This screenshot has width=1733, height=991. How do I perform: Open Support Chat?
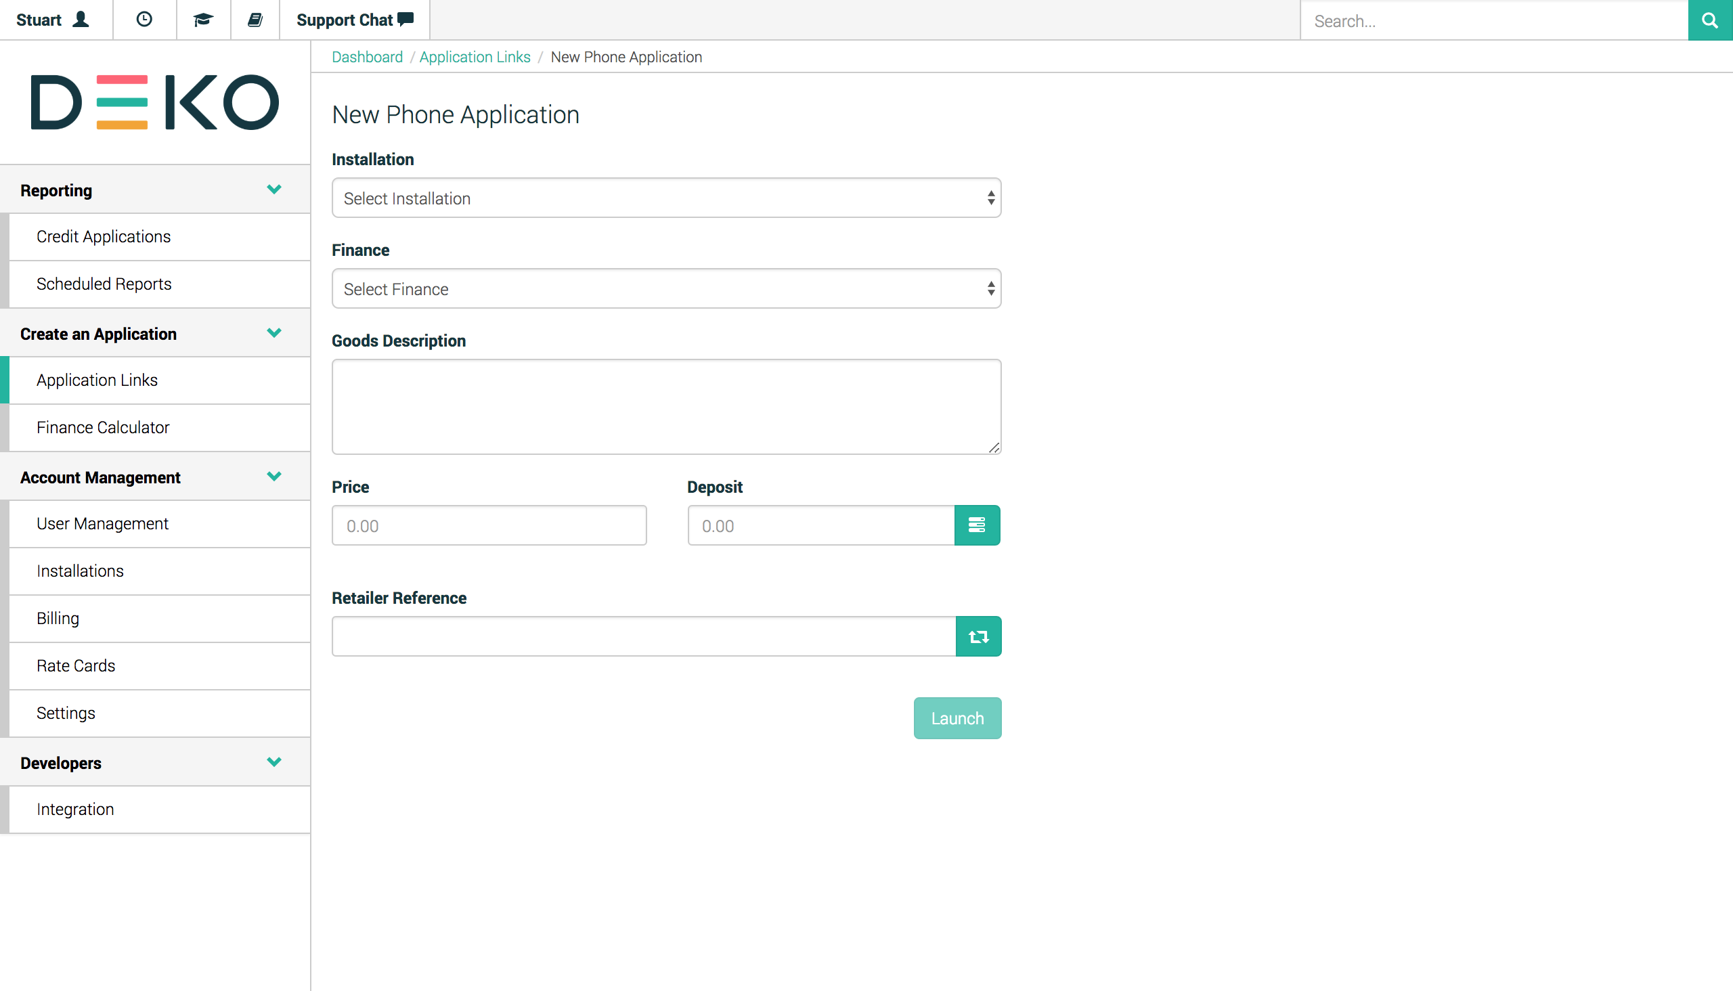click(x=354, y=20)
